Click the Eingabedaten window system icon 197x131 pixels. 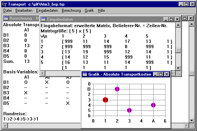click(x=44, y=20)
